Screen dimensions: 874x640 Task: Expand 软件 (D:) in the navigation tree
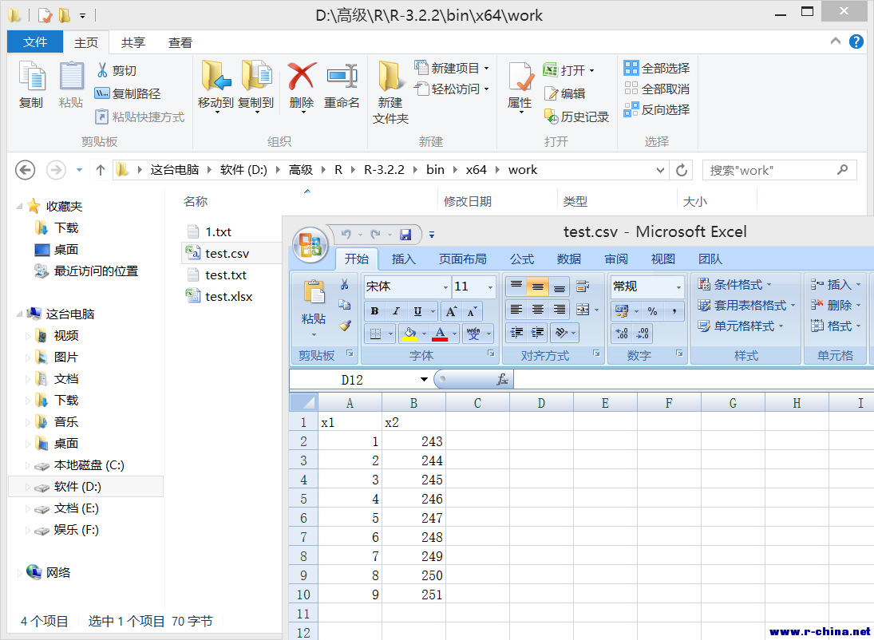(27, 487)
